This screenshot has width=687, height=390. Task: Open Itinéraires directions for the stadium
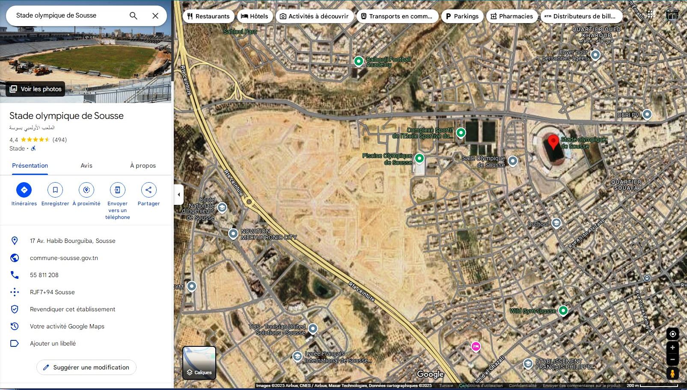[x=24, y=190]
